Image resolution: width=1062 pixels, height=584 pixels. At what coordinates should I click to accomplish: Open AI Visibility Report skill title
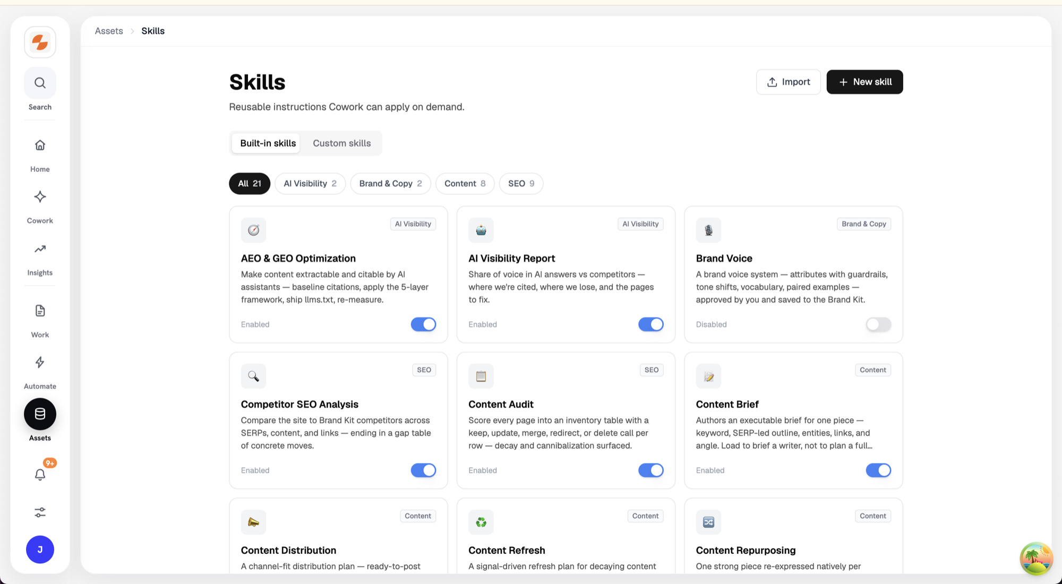pyautogui.click(x=511, y=259)
